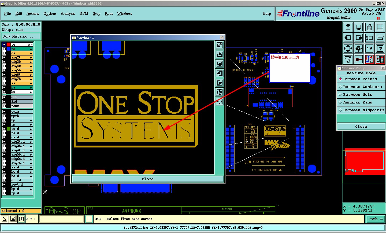Open the Job Matrix ... selector
This screenshot has width=386, height=233.
click(x=21, y=36)
